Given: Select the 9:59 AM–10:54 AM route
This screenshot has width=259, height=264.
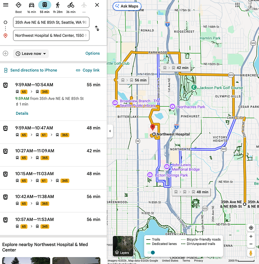Looking at the screenshot, I should click(x=53, y=99).
